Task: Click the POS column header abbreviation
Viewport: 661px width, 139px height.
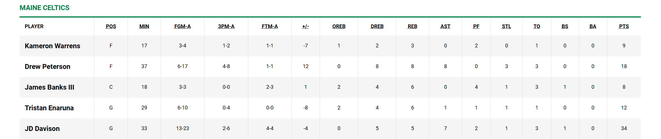Action: click(x=111, y=26)
